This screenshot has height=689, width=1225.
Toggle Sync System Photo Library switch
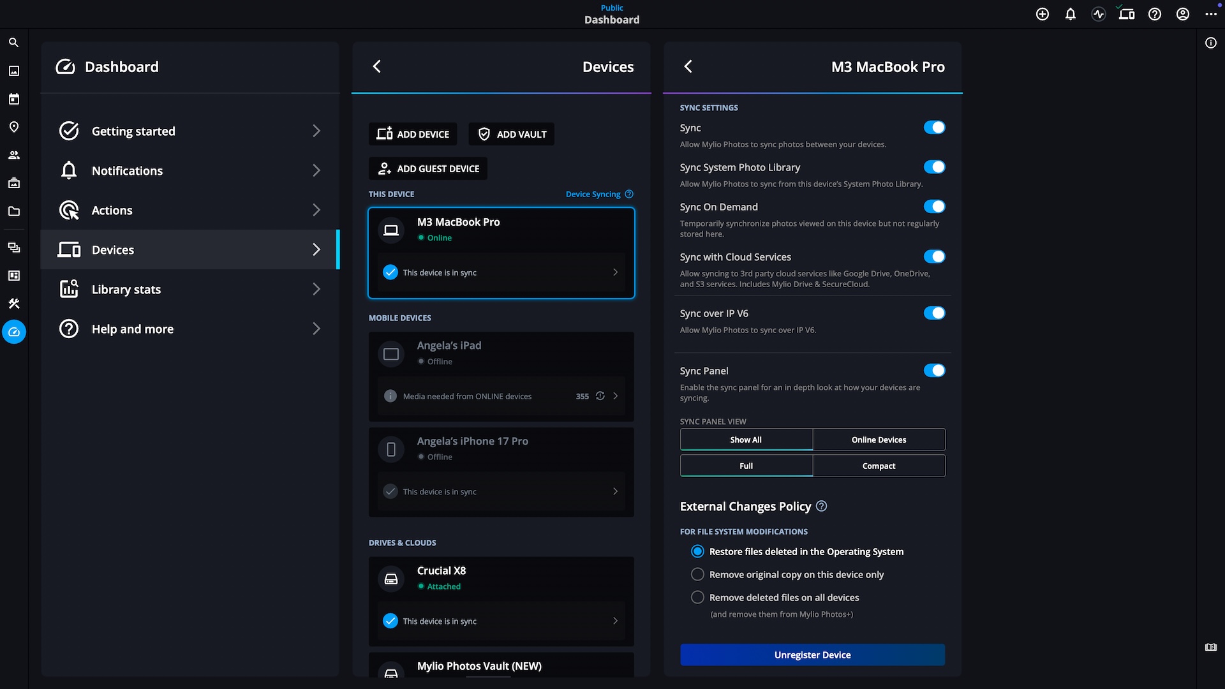[934, 167]
